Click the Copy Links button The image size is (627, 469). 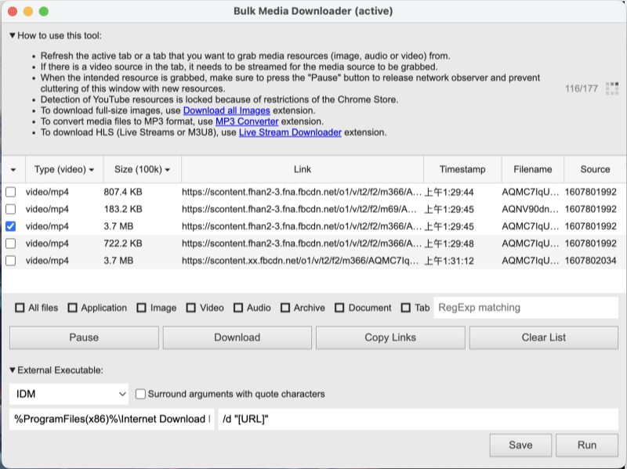390,337
